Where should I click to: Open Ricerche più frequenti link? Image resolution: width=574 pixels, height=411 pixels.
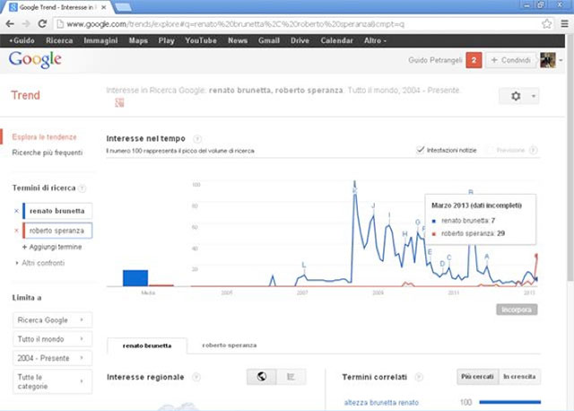tap(48, 153)
